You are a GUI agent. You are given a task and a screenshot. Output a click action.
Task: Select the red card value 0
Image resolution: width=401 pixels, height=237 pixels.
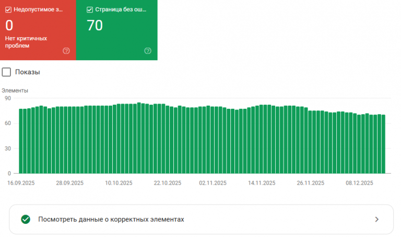pyautogui.click(x=9, y=25)
